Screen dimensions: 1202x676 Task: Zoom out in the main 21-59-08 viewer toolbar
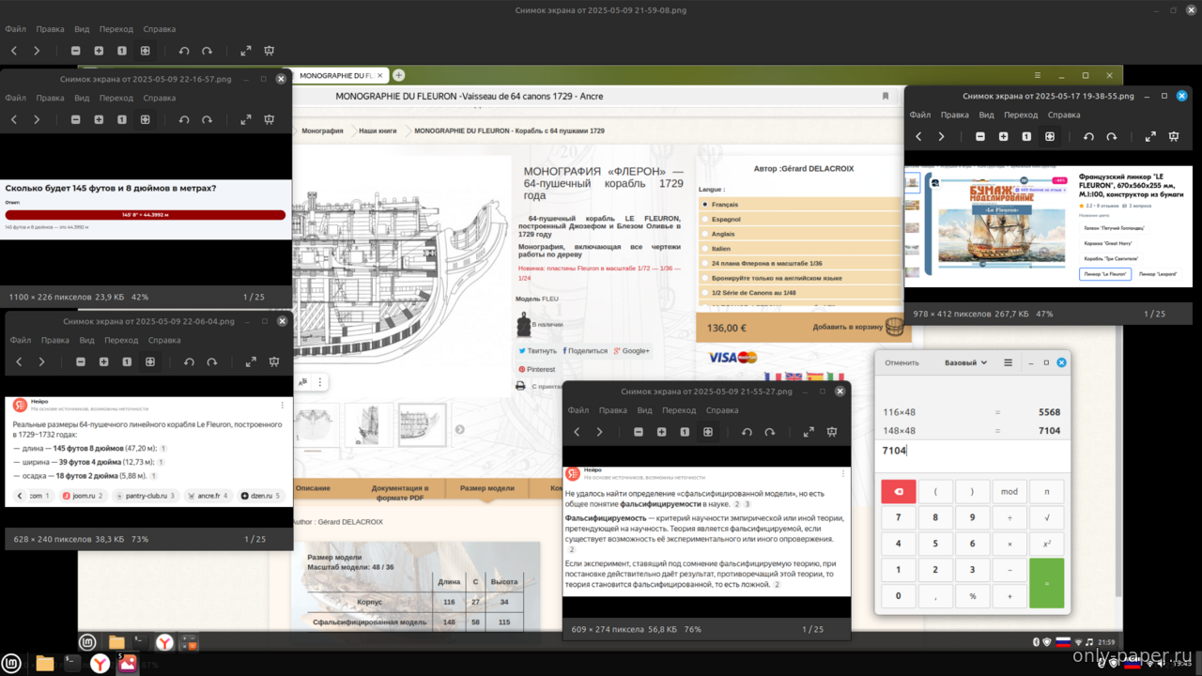pos(76,51)
